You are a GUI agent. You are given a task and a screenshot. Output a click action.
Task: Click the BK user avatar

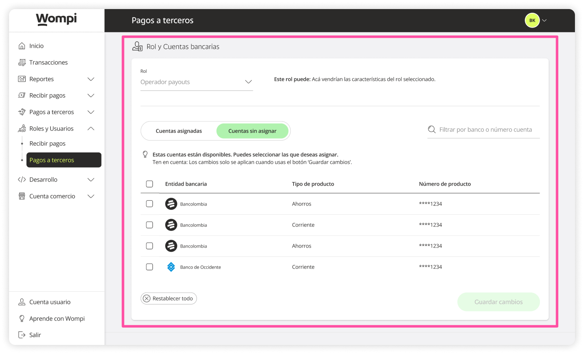point(532,20)
